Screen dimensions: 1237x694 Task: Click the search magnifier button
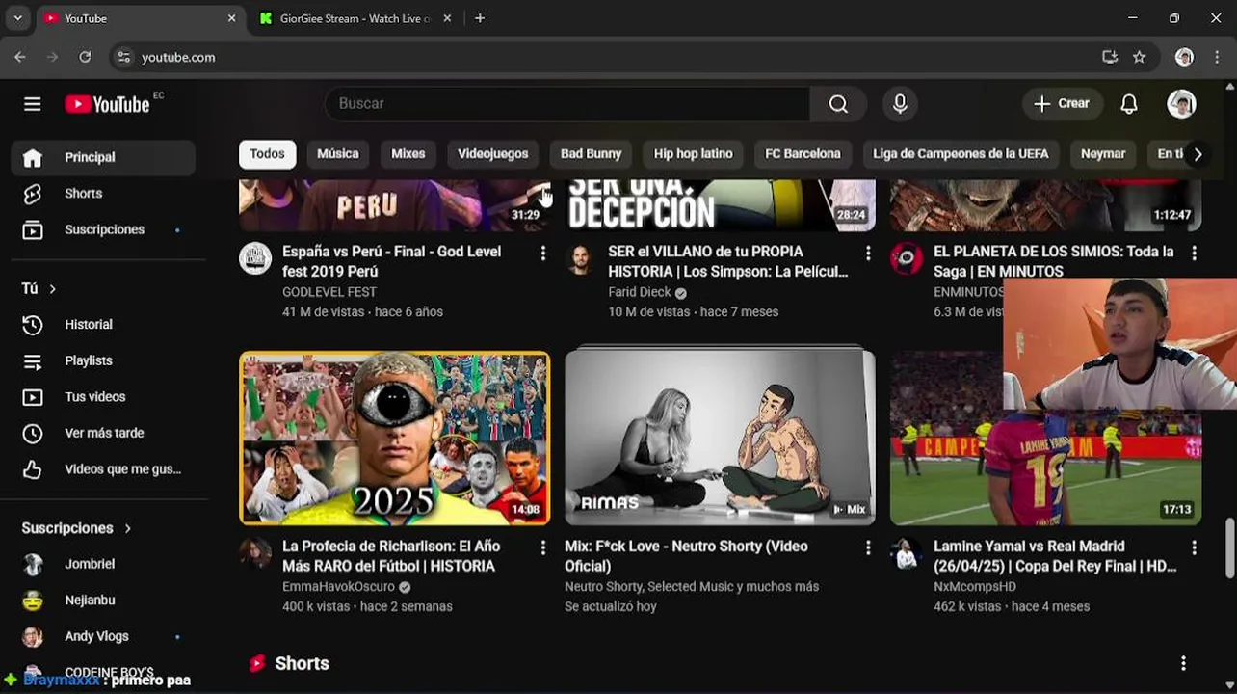[x=838, y=104]
